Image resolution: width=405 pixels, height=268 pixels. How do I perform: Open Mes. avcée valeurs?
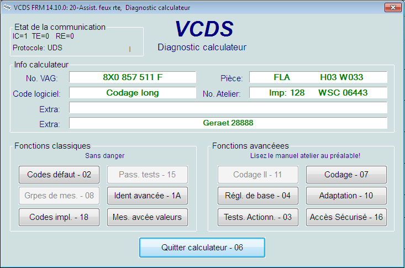[x=147, y=217]
